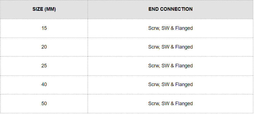Select the size 20 cell
The image size is (254, 114).
point(44,47)
